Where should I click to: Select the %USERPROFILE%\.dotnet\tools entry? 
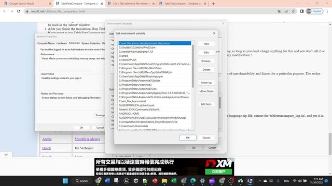tap(155, 105)
